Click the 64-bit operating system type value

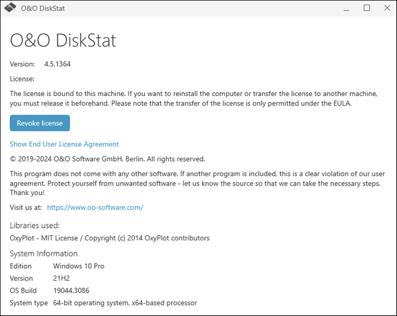(x=125, y=303)
